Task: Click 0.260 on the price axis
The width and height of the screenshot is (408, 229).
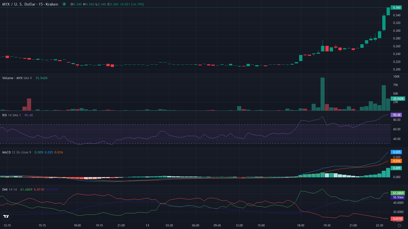Action: click(396, 46)
